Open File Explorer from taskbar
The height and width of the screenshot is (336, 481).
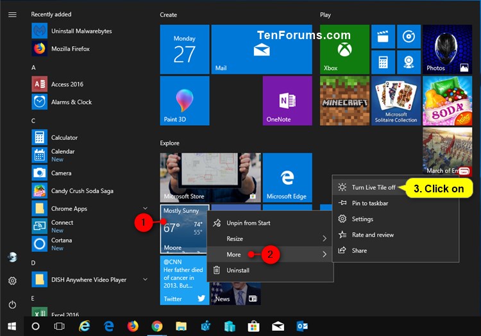pyautogui.click(x=181, y=326)
